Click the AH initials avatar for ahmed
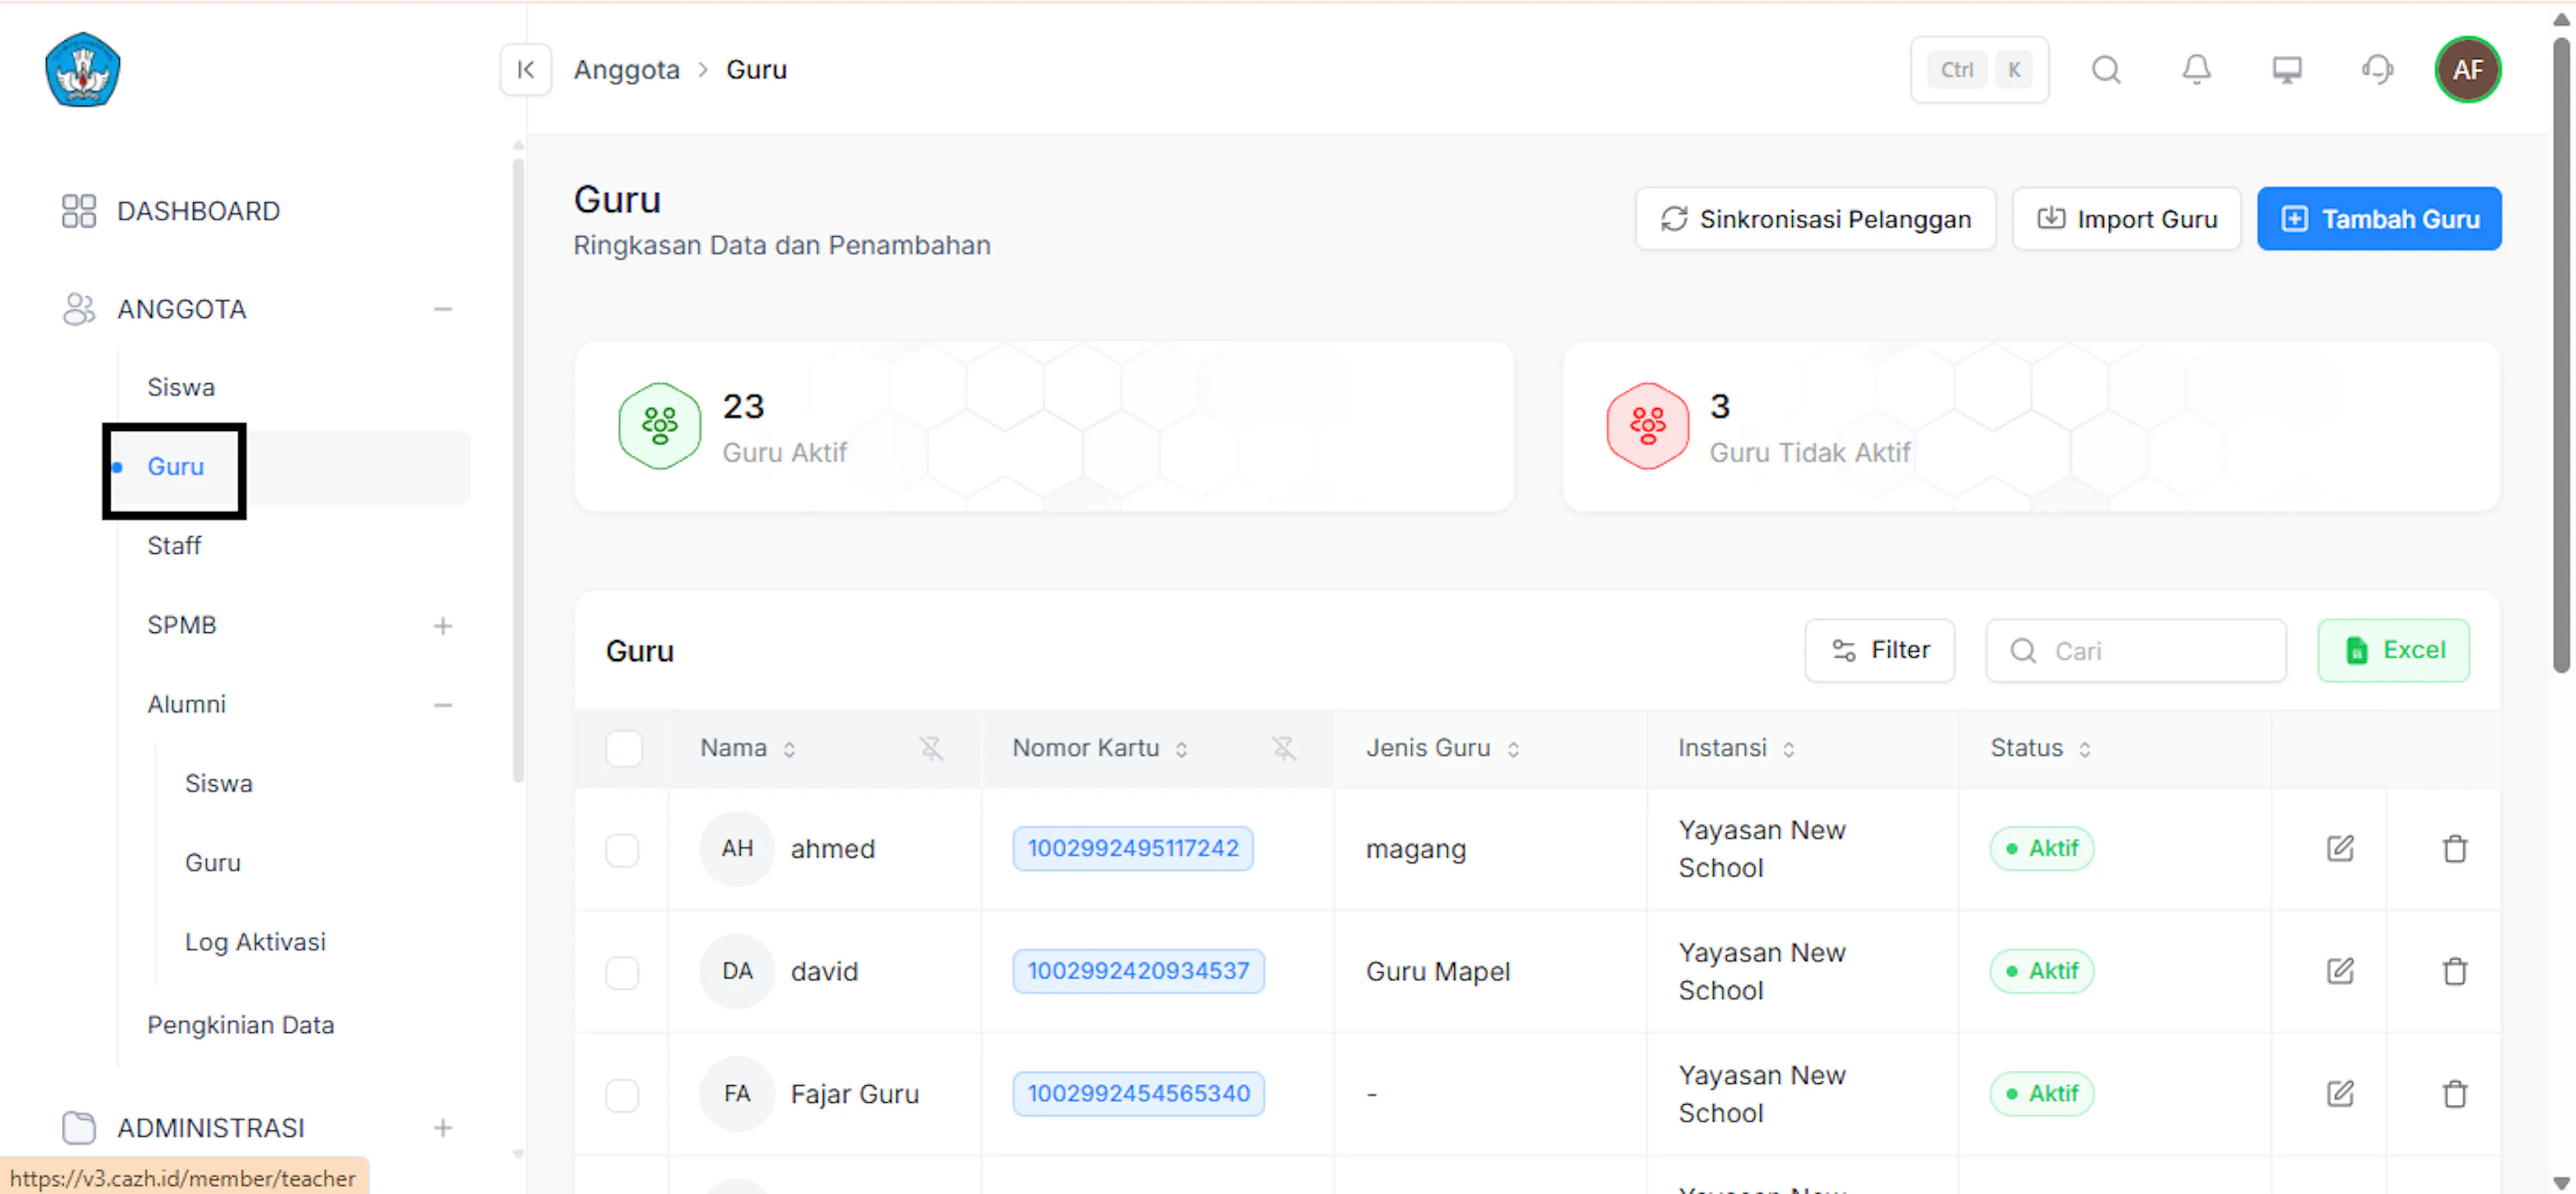The width and height of the screenshot is (2576, 1194). (x=737, y=849)
